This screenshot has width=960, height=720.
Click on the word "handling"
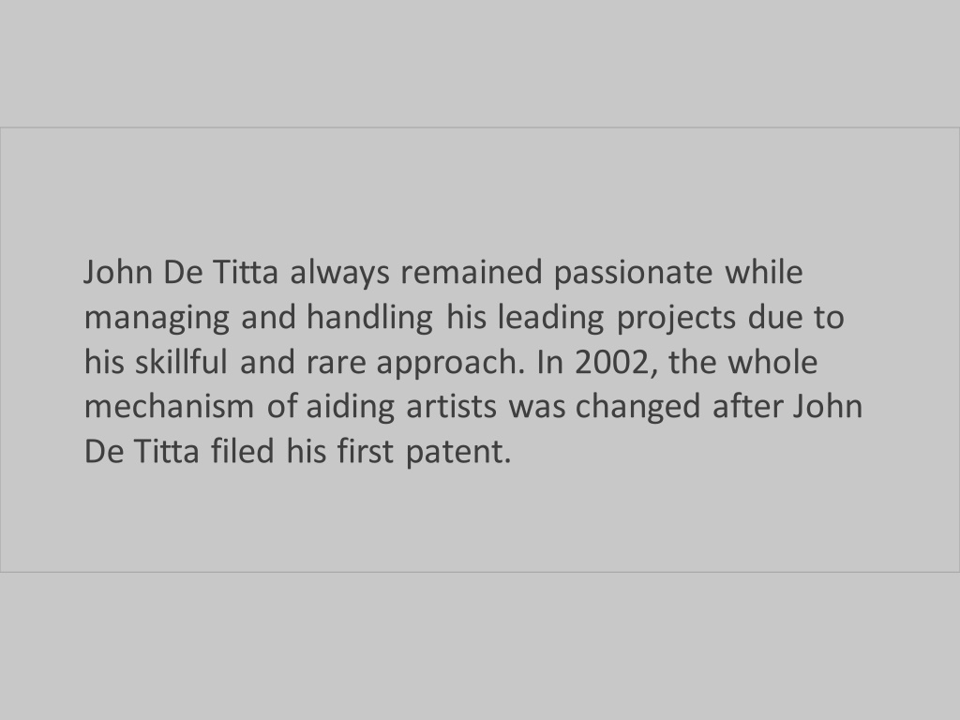(369, 317)
